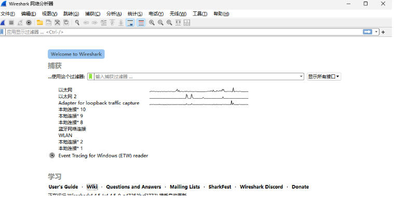Click the display filter bookmark icon
Image resolution: width=394 pixels, height=199 pixels.
click(x=2, y=32)
